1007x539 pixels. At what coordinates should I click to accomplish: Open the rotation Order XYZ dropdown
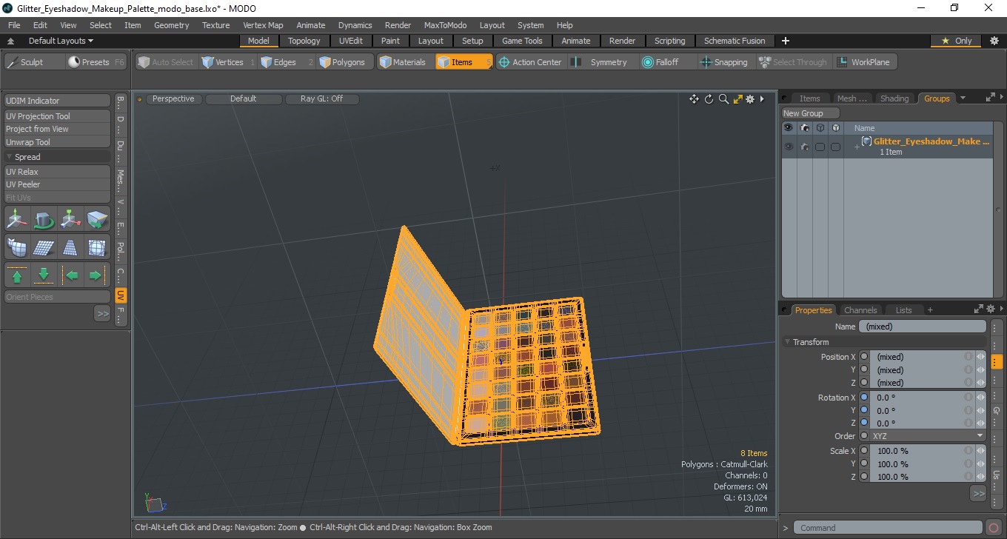(928, 436)
